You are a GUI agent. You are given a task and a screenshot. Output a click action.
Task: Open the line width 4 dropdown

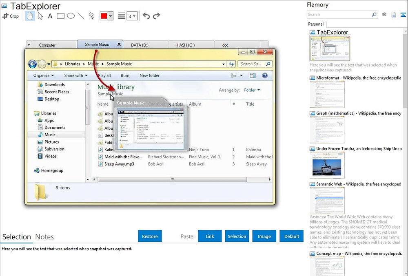132,16
